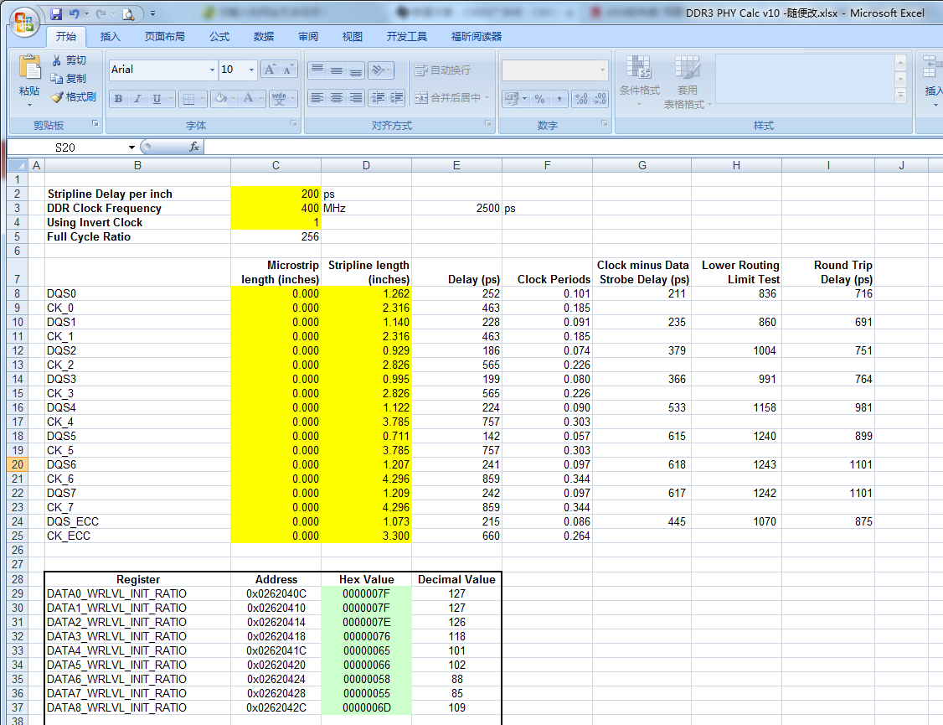Click the fx Insert Function icon
The height and width of the screenshot is (725, 943).
point(193,147)
